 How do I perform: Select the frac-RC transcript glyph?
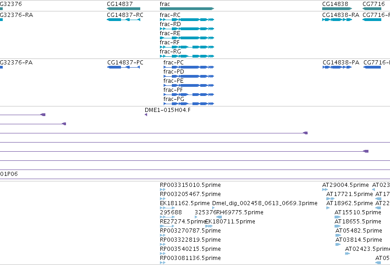[x=187, y=20]
